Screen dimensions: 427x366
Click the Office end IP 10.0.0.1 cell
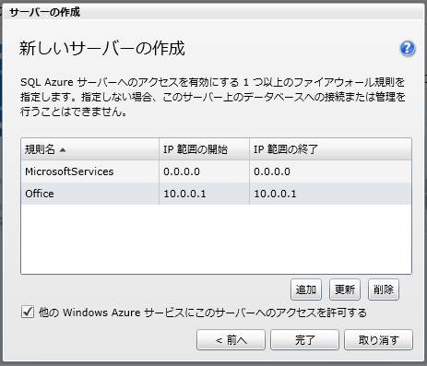coord(330,194)
